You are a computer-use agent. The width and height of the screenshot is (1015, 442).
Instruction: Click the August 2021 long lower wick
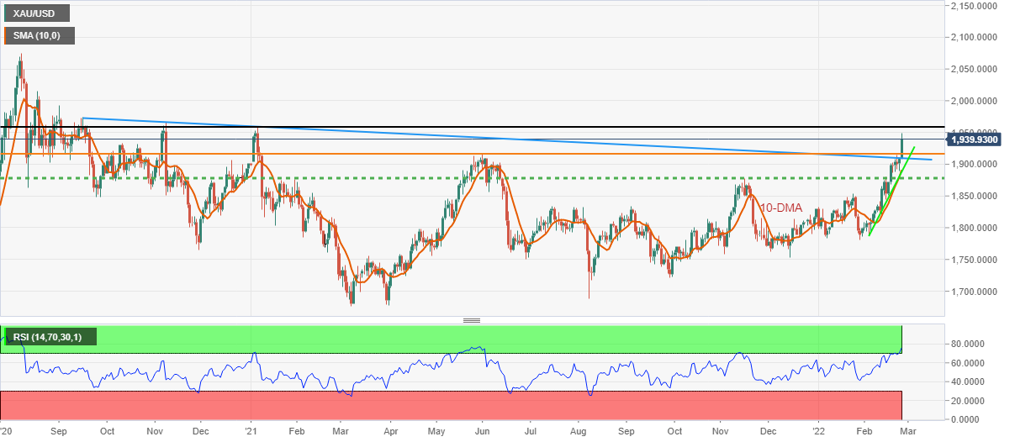tap(589, 286)
